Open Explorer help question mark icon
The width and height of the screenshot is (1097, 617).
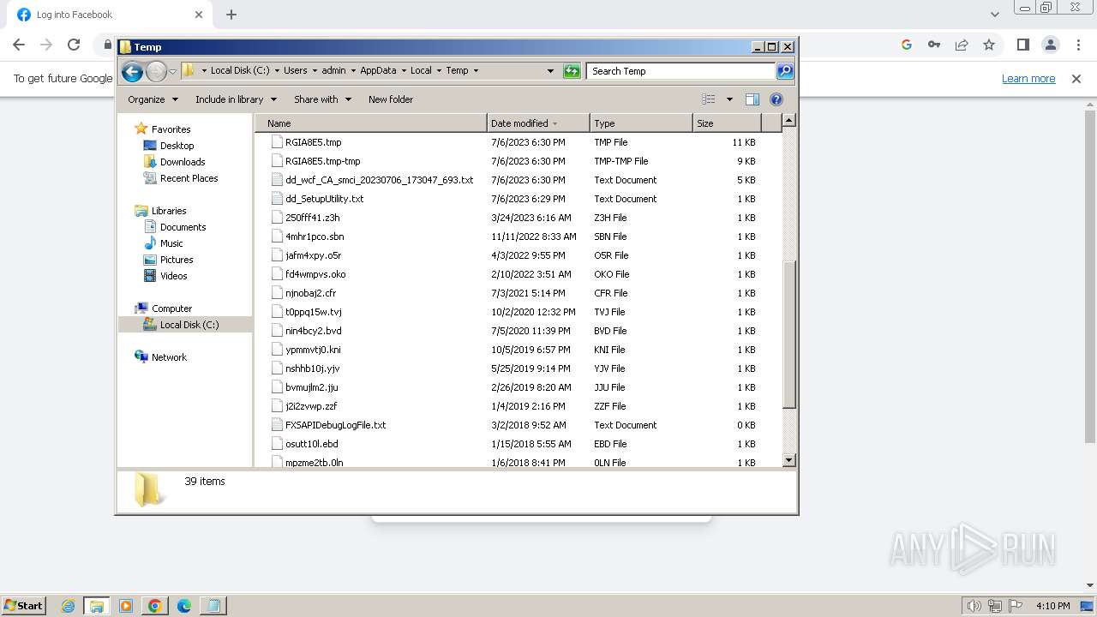pyautogui.click(x=776, y=99)
